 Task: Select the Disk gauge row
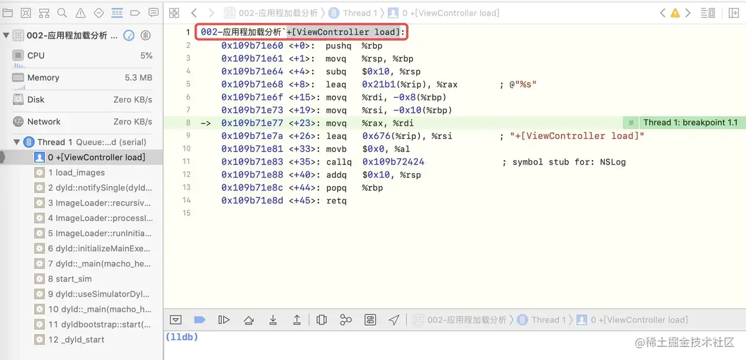click(x=81, y=101)
